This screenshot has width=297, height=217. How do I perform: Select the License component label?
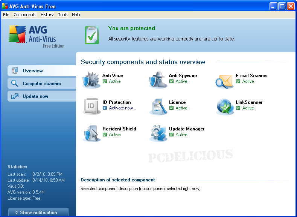point(177,102)
